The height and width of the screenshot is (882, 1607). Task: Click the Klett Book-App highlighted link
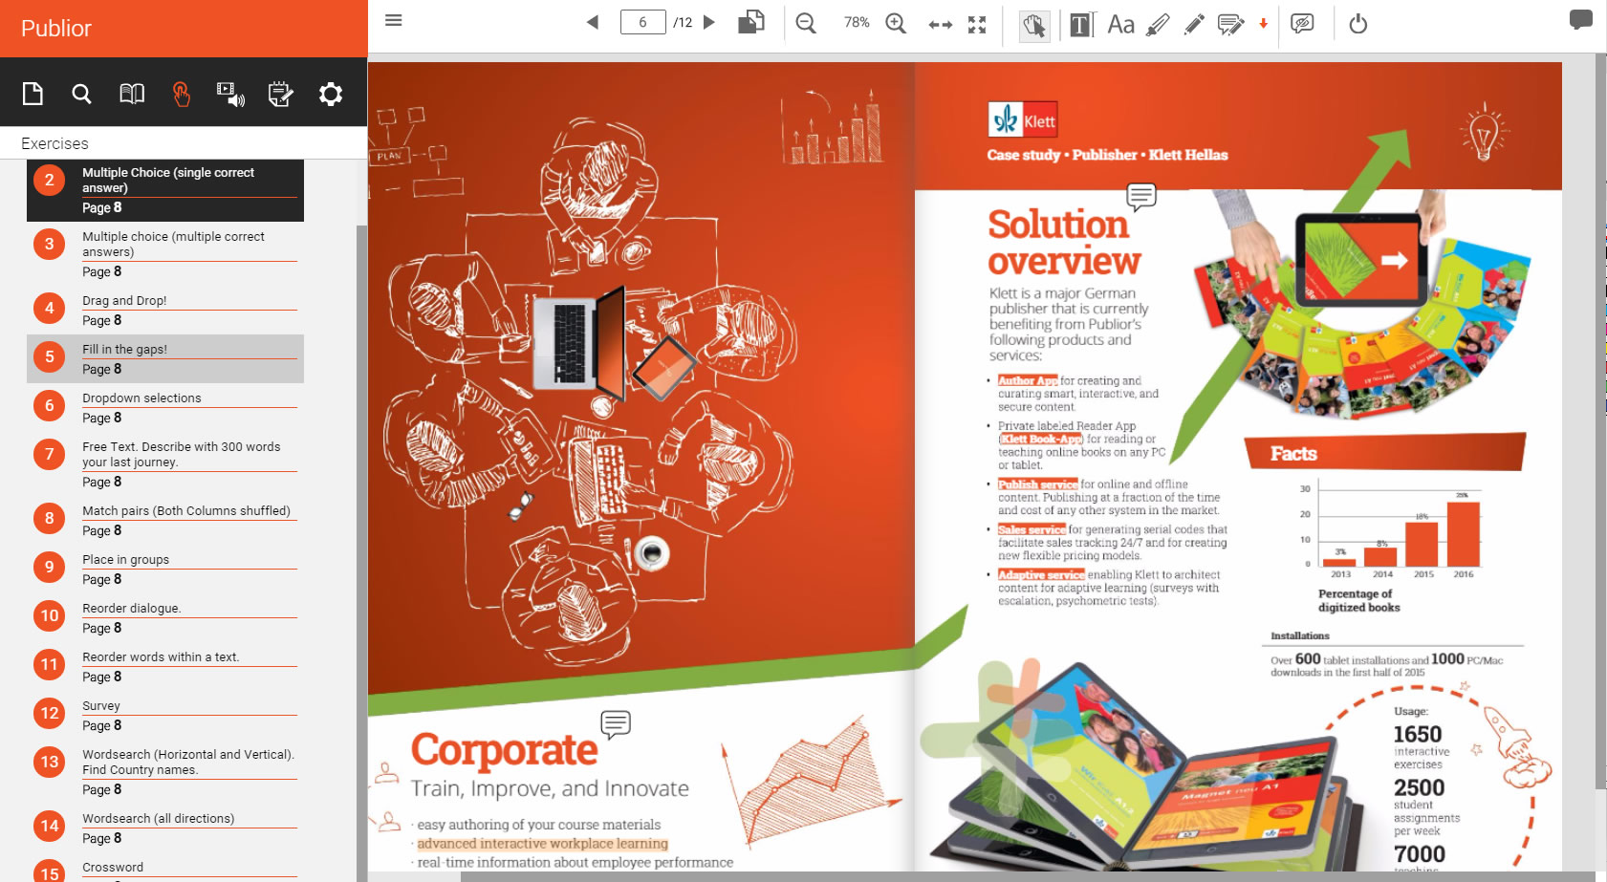1041,439
